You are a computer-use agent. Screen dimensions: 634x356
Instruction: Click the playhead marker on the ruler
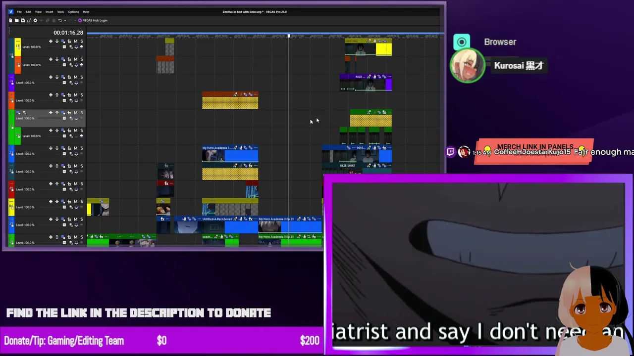point(289,36)
